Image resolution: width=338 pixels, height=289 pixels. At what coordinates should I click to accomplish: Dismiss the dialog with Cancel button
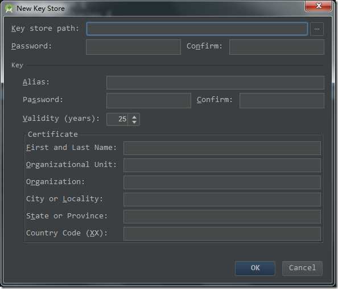pos(302,268)
